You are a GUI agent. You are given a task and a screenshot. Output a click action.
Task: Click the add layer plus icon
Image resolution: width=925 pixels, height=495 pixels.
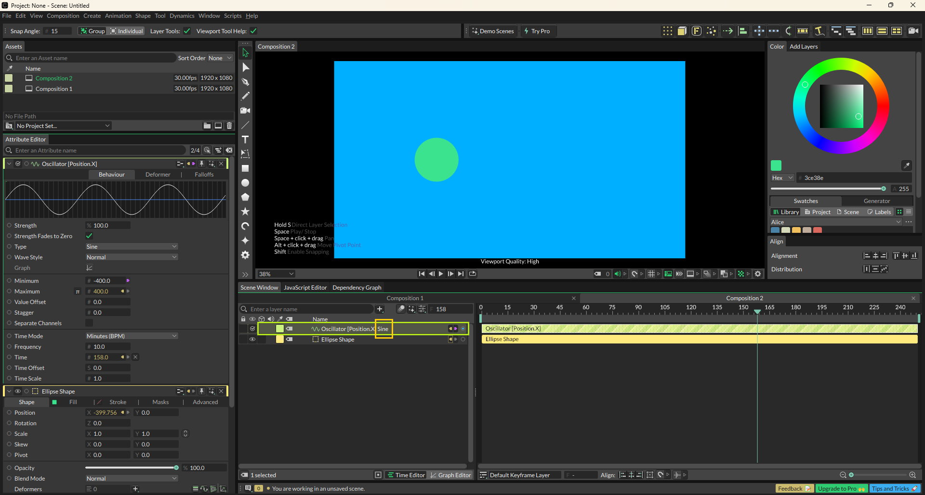tap(380, 309)
